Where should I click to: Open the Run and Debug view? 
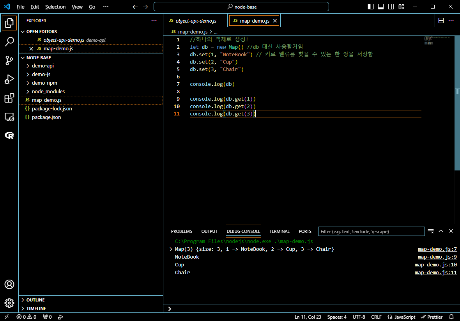click(9, 79)
